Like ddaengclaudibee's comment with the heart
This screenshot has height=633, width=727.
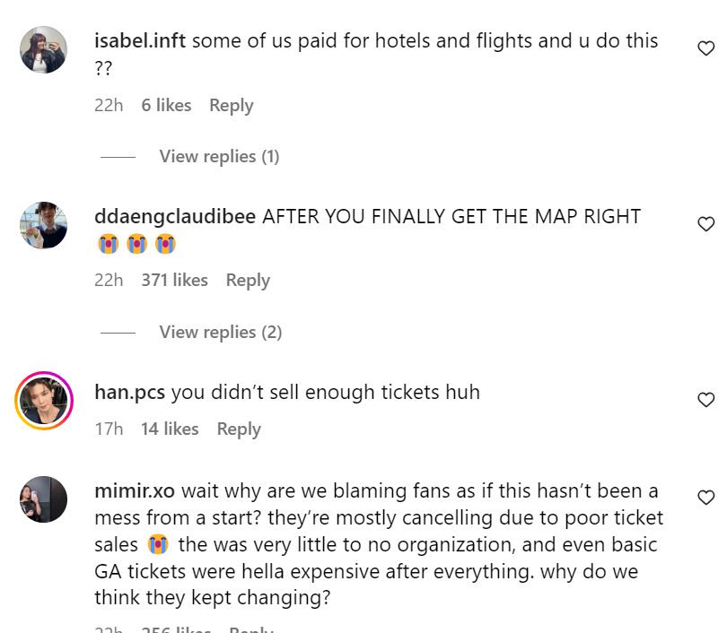[706, 224]
